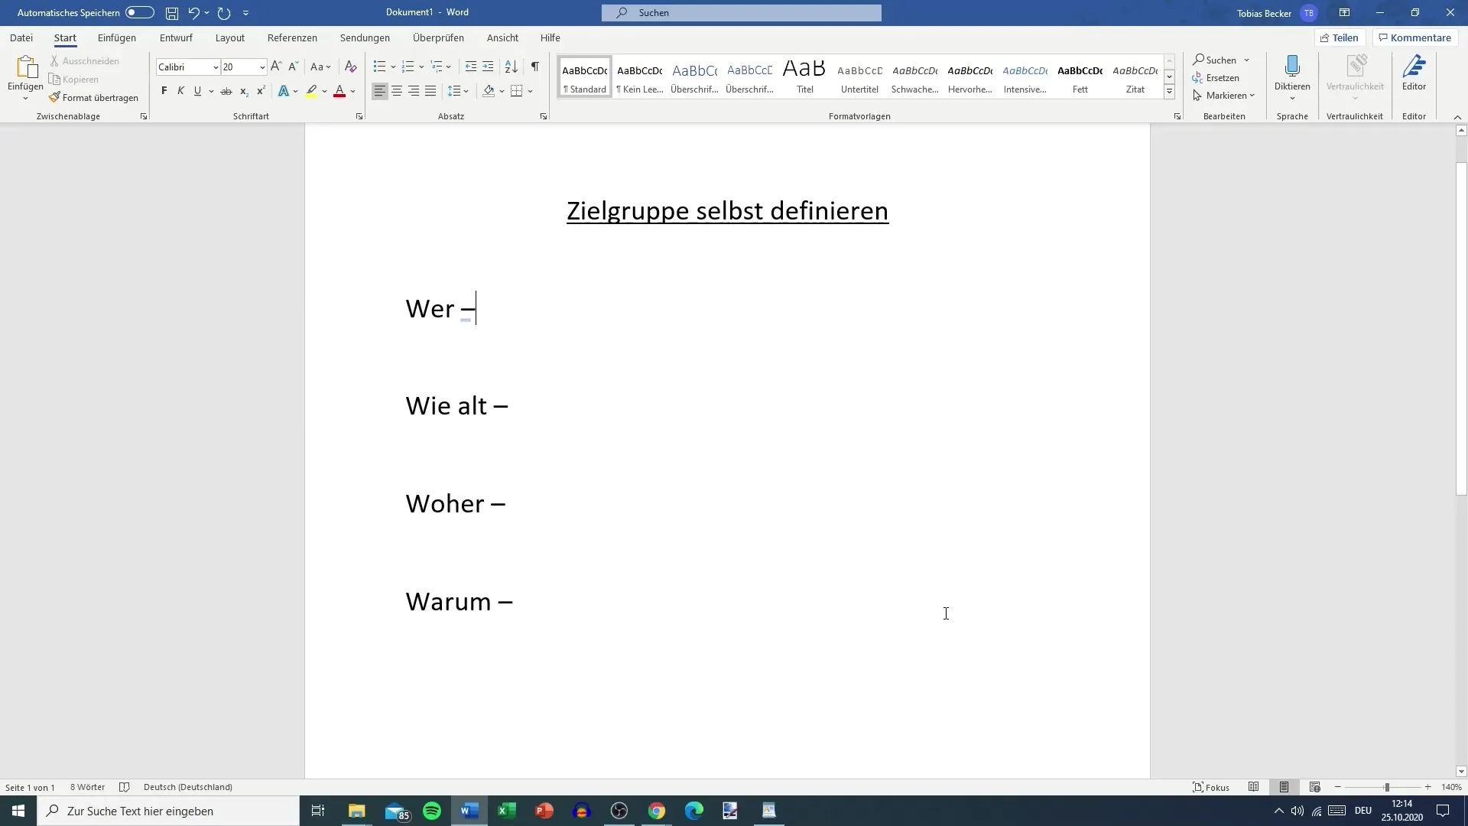Click the Suchen search field
This screenshot has width=1468, height=826.
741,13
